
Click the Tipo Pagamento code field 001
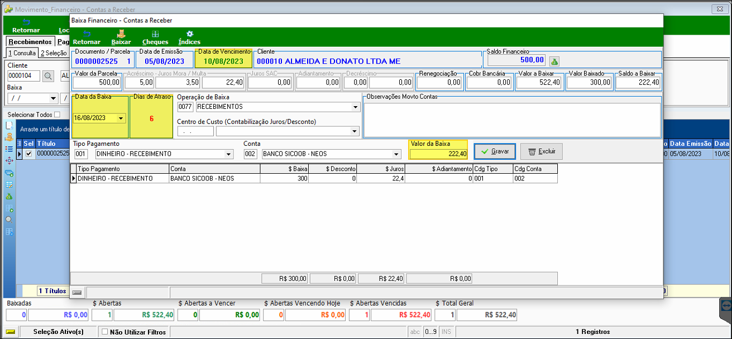[x=81, y=154]
